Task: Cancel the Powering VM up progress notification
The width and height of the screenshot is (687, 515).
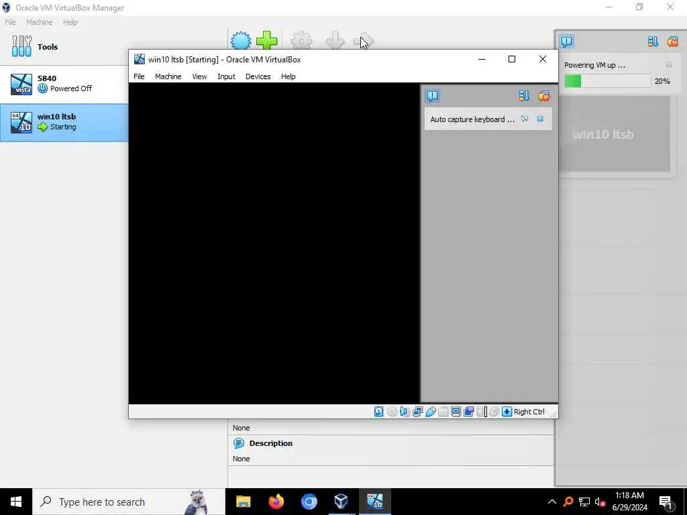Action: click(669, 65)
